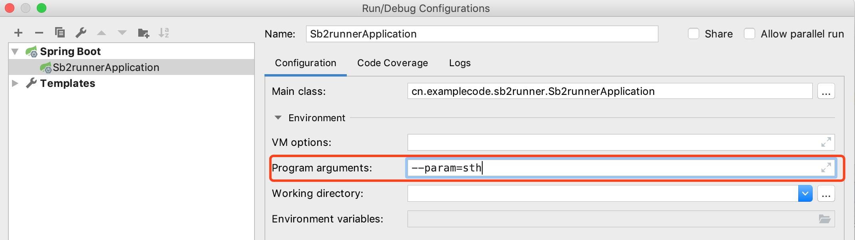
Task: Click the Working directory browse button
Action: [x=826, y=194]
